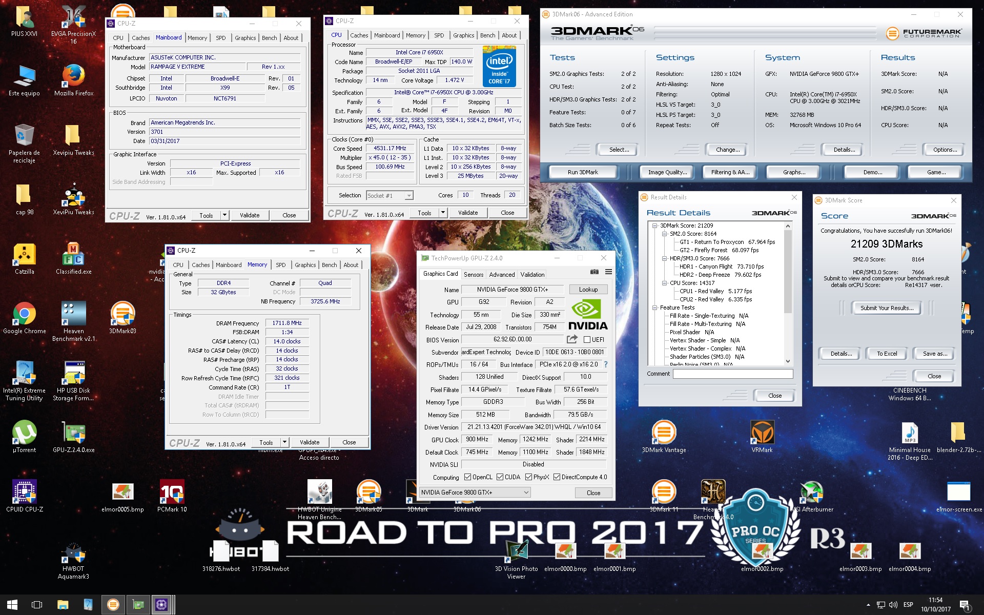
Task: Take GPU-Z screenshot with camera icon
Action: click(594, 272)
